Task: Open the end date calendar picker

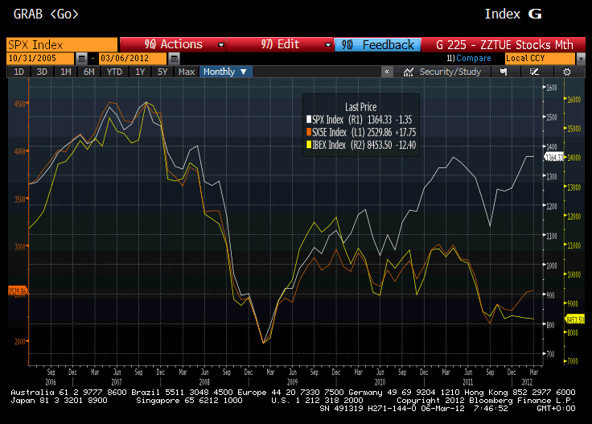Action: [x=174, y=59]
